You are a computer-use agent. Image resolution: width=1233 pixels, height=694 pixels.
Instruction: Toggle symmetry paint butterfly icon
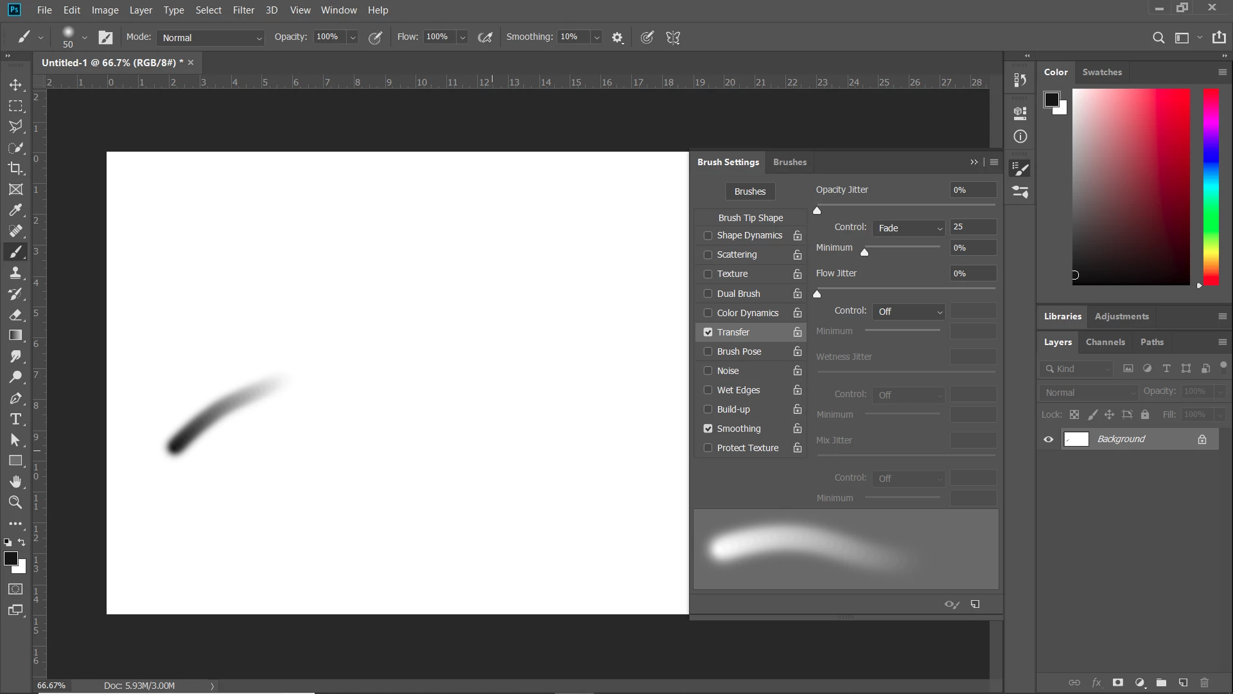pyautogui.click(x=673, y=38)
